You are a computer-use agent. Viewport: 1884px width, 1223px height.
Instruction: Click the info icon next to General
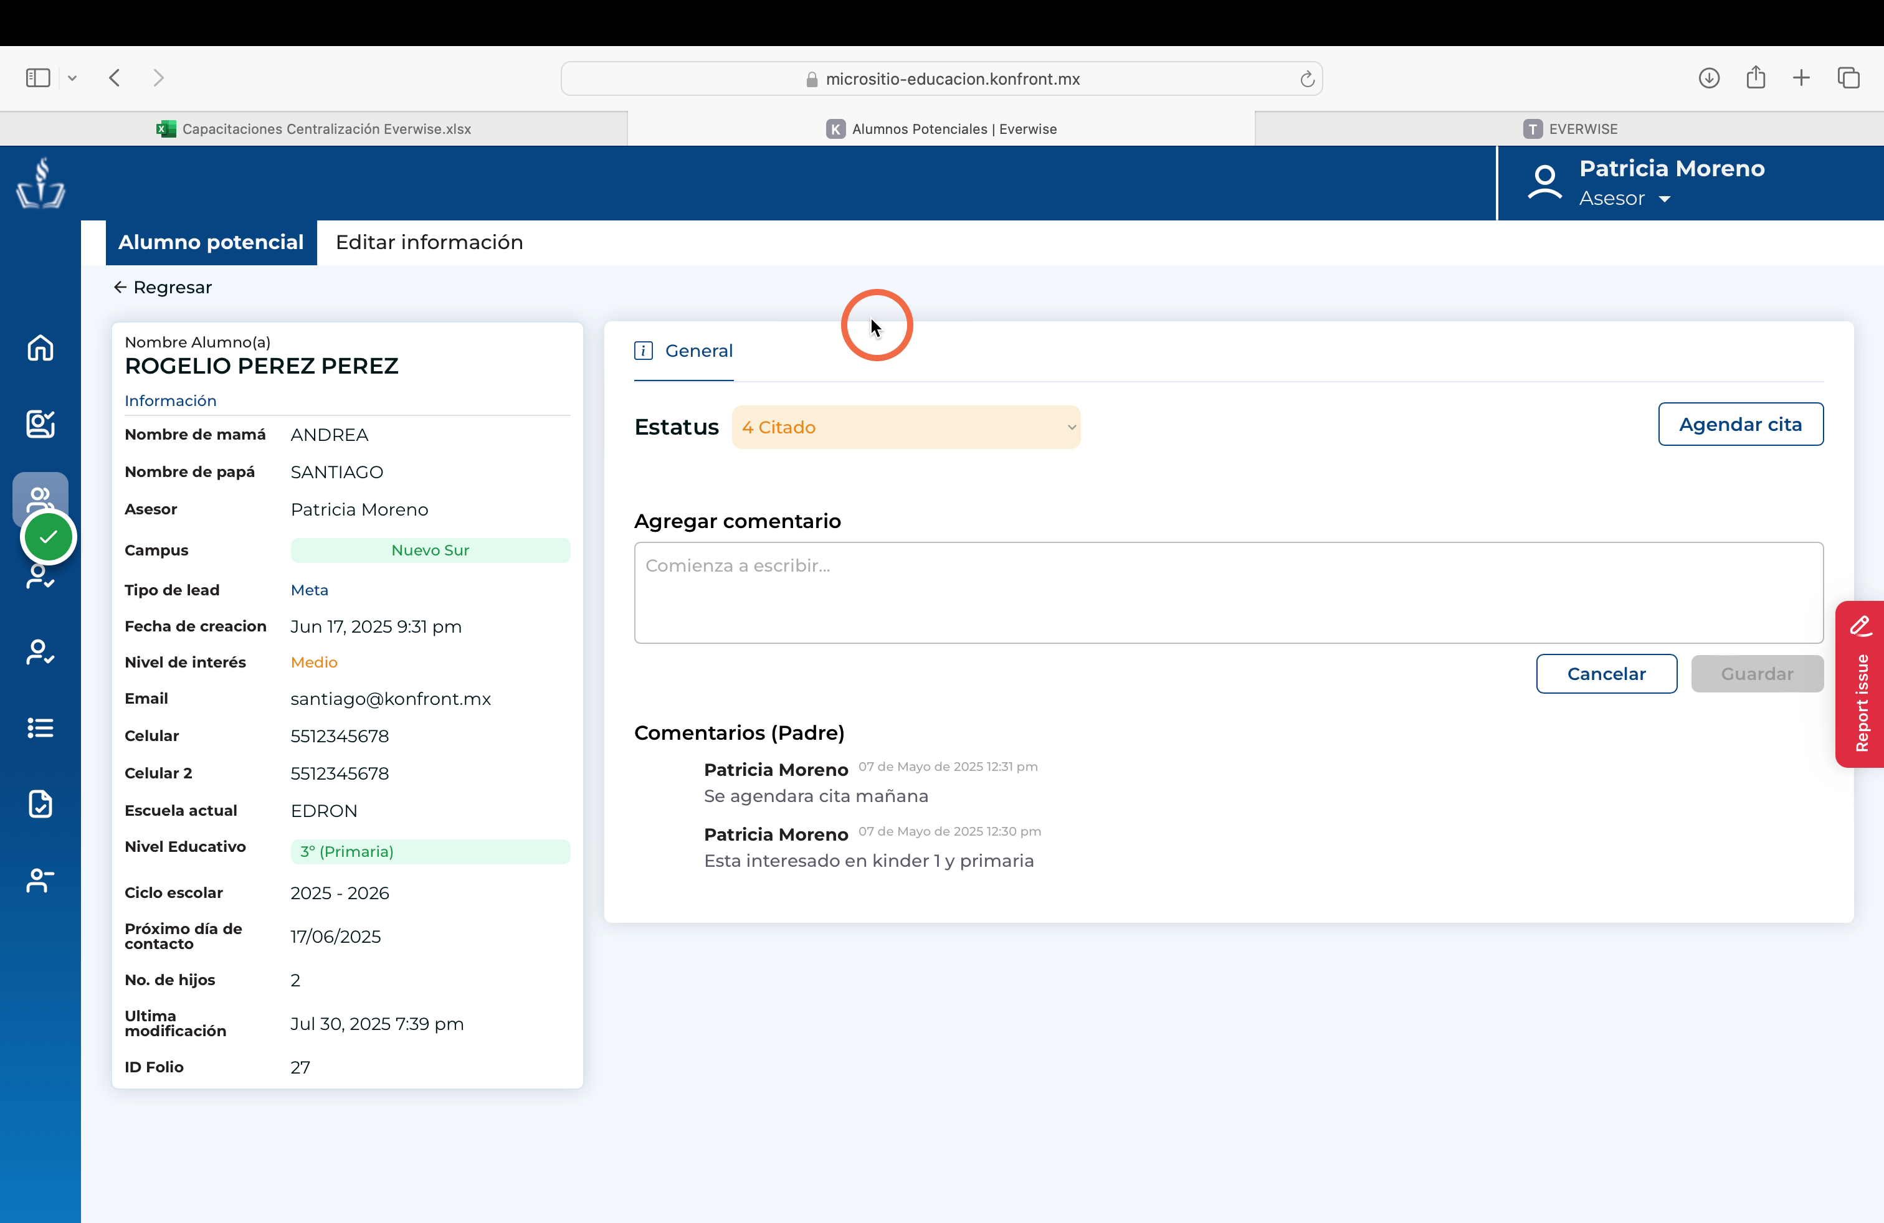(643, 351)
